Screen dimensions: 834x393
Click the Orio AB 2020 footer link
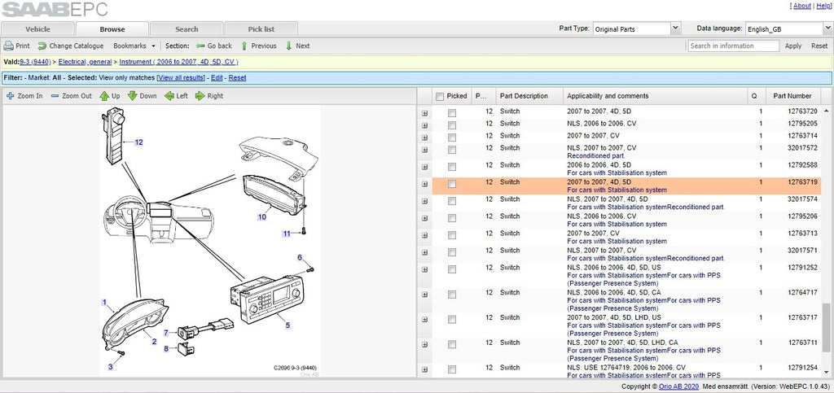tap(678, 386)
